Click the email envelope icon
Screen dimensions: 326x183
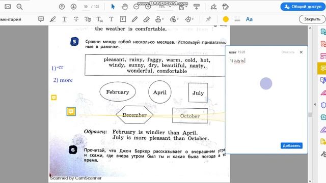8,7
